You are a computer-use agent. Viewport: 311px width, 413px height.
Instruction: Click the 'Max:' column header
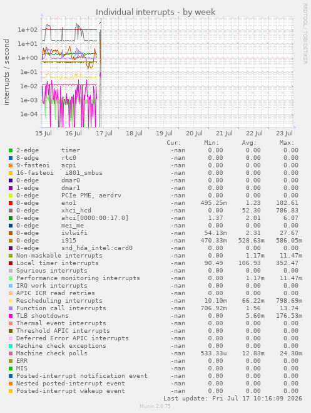[x=287, y=143]
